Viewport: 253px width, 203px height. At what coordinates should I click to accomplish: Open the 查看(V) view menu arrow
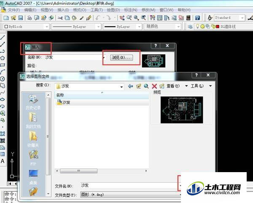coord(186,86)
